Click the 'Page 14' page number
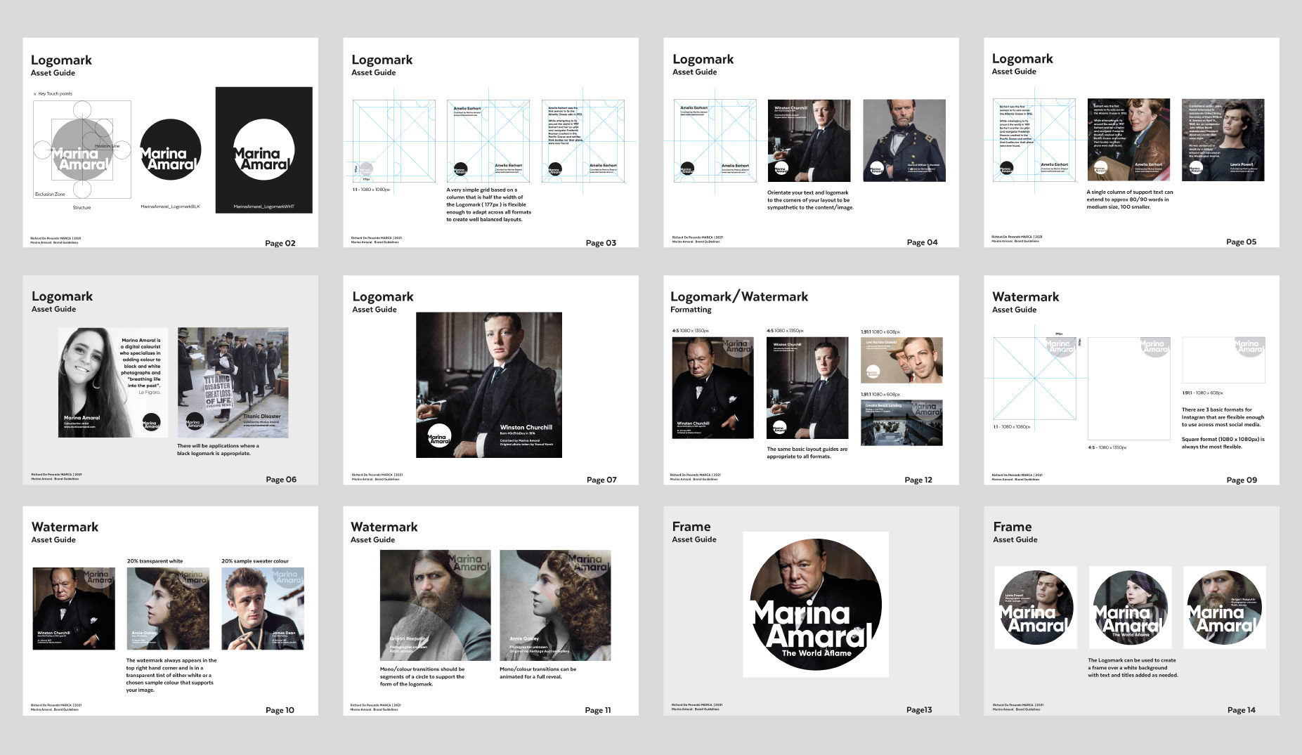This screenshot has width=1302, height=755. (1242, 710)
